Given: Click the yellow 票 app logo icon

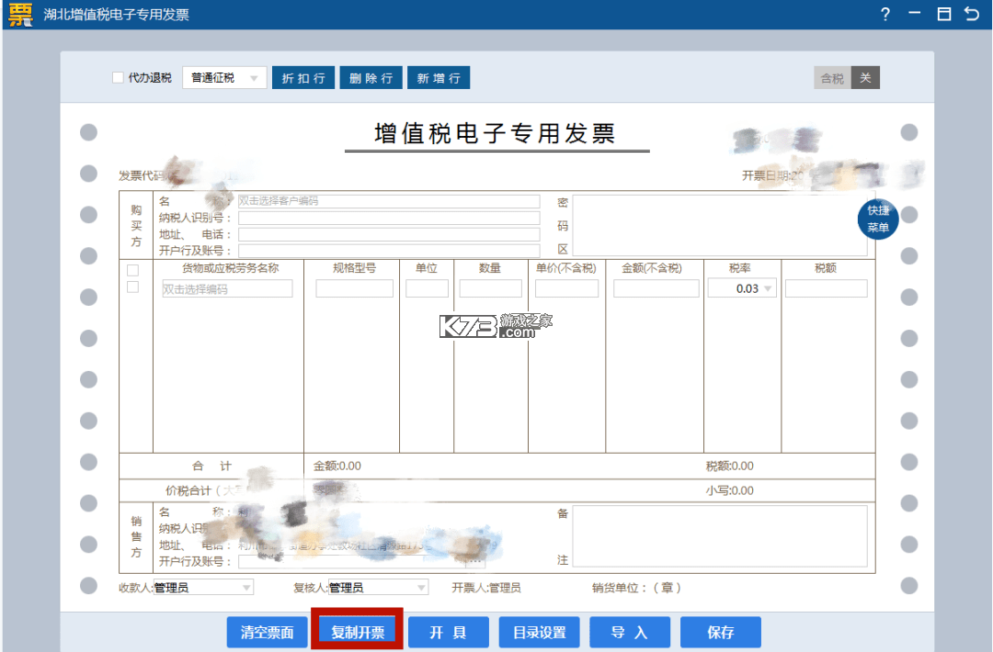Looking at the screenshot, I should pyautogui.click(x=20, y=15).
